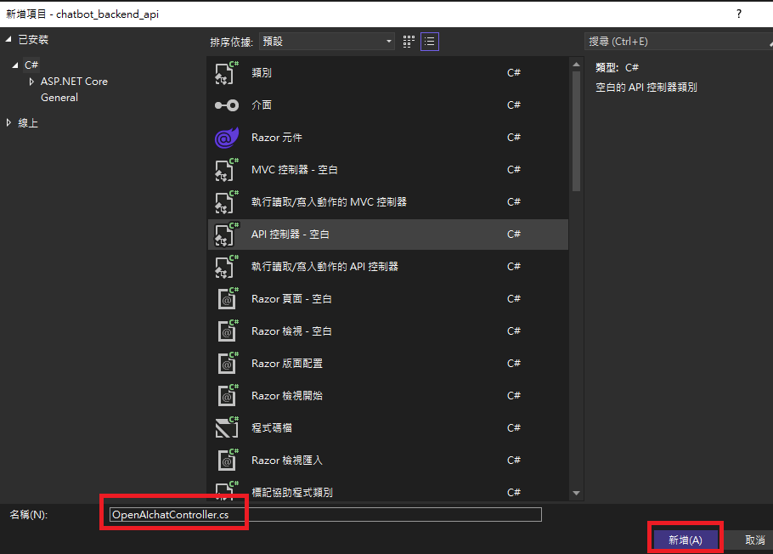Click the scrollbar up arrow
Image resolution: width=773 pixels, height=554 pixels.
(x=576, y=65)
